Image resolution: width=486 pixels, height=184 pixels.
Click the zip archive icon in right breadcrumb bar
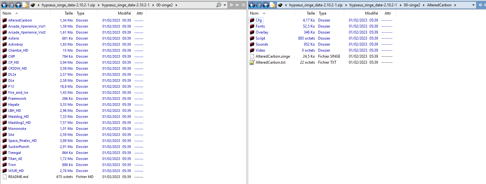[x=280, y=5]
